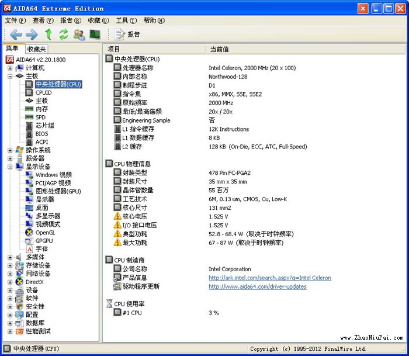Open the 文件(F) menu
409x356 pixels.
(15, 20)
